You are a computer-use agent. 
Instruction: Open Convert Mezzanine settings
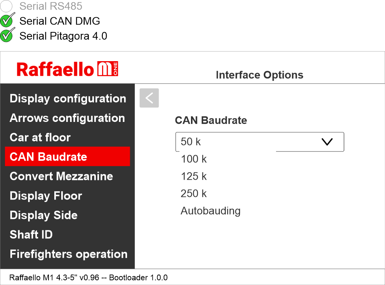(61, 176)
